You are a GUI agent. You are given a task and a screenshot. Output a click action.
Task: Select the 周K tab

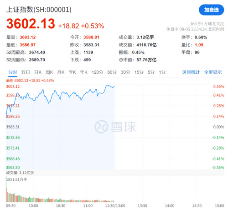[x=49, y=72]
